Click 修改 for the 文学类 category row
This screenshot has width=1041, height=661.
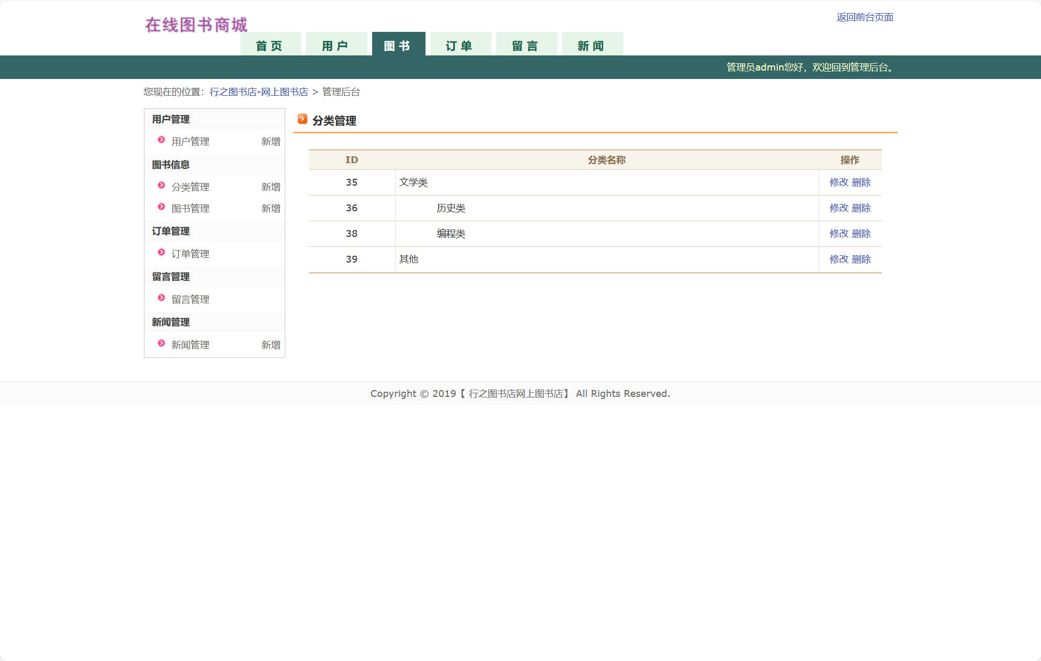(x=839, y=183)
